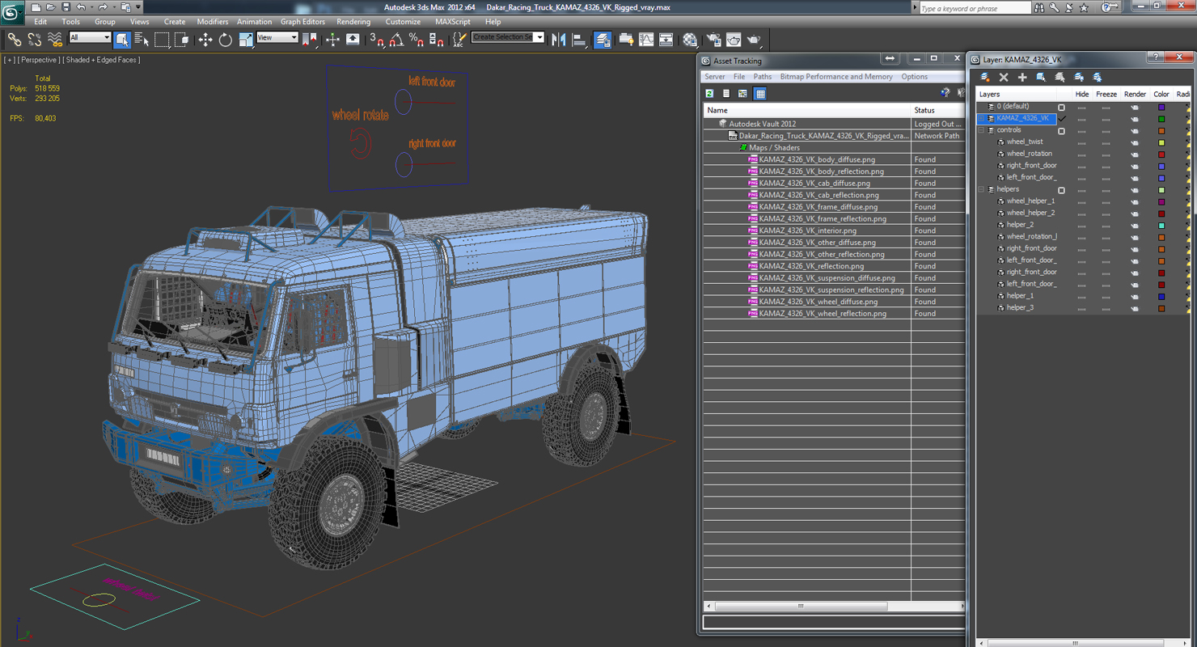Click Bind to Space Warp tool
Image resolution: width=1197 pixels, height=647 pixels.
point(55,39)
